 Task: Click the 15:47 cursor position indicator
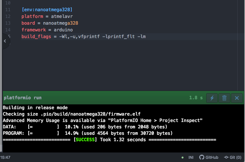click(5, 157)
